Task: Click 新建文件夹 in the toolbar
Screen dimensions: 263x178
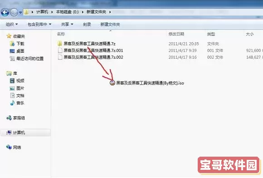Action: pyautogui.click(x=110, y=25)
